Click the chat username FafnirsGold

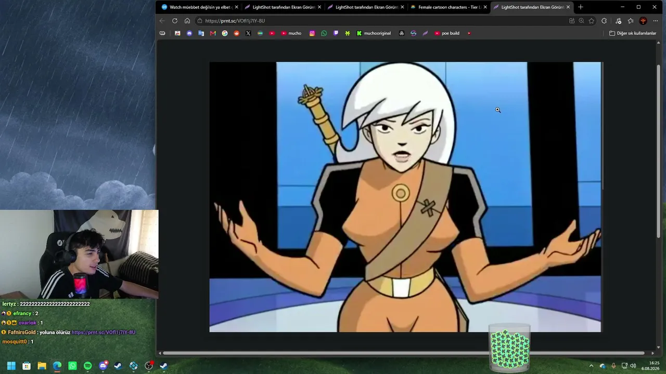coord(22,332)
